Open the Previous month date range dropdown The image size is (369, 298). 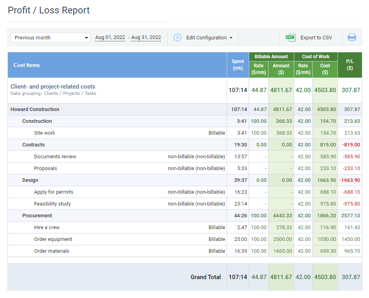50,38
